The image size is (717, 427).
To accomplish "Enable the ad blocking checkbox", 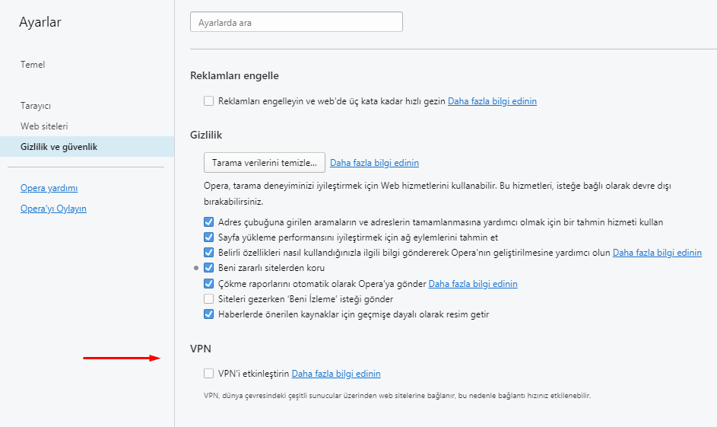I will pyautogui.click(x=208, y=100).
